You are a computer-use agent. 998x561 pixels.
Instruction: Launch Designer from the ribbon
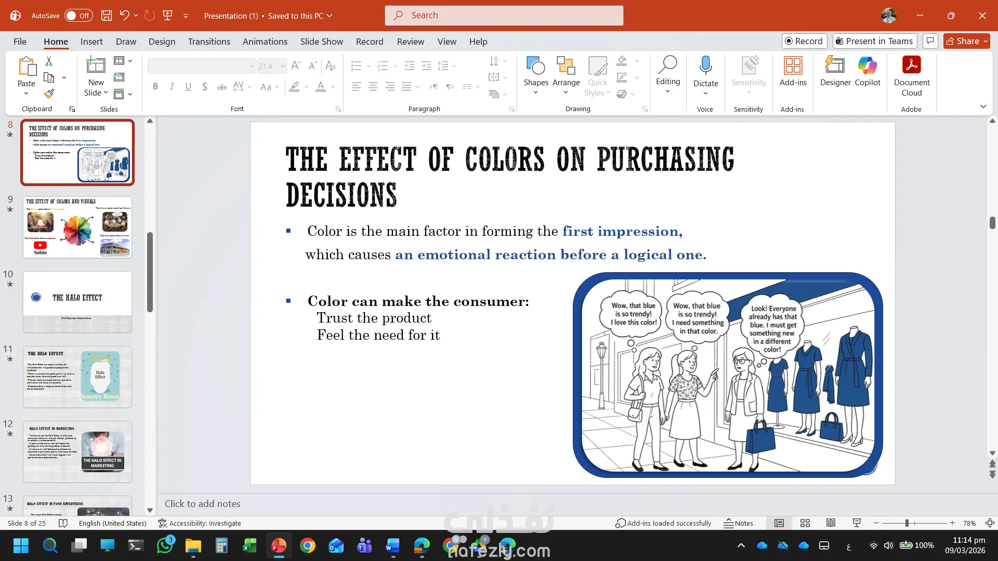[x=835, y=71]
